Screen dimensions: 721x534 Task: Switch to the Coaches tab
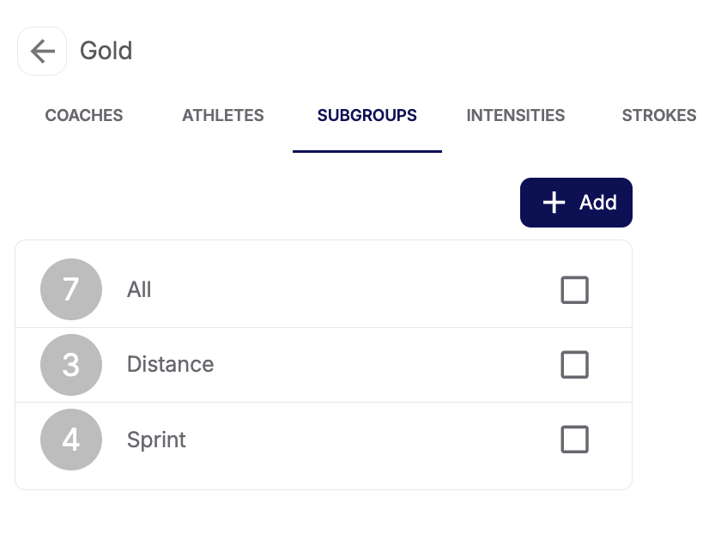pyautogui.click(x=84, y=115)
